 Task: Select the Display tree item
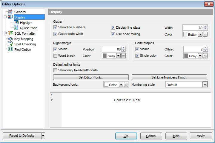pyautogui.click(x=20, y=17)
